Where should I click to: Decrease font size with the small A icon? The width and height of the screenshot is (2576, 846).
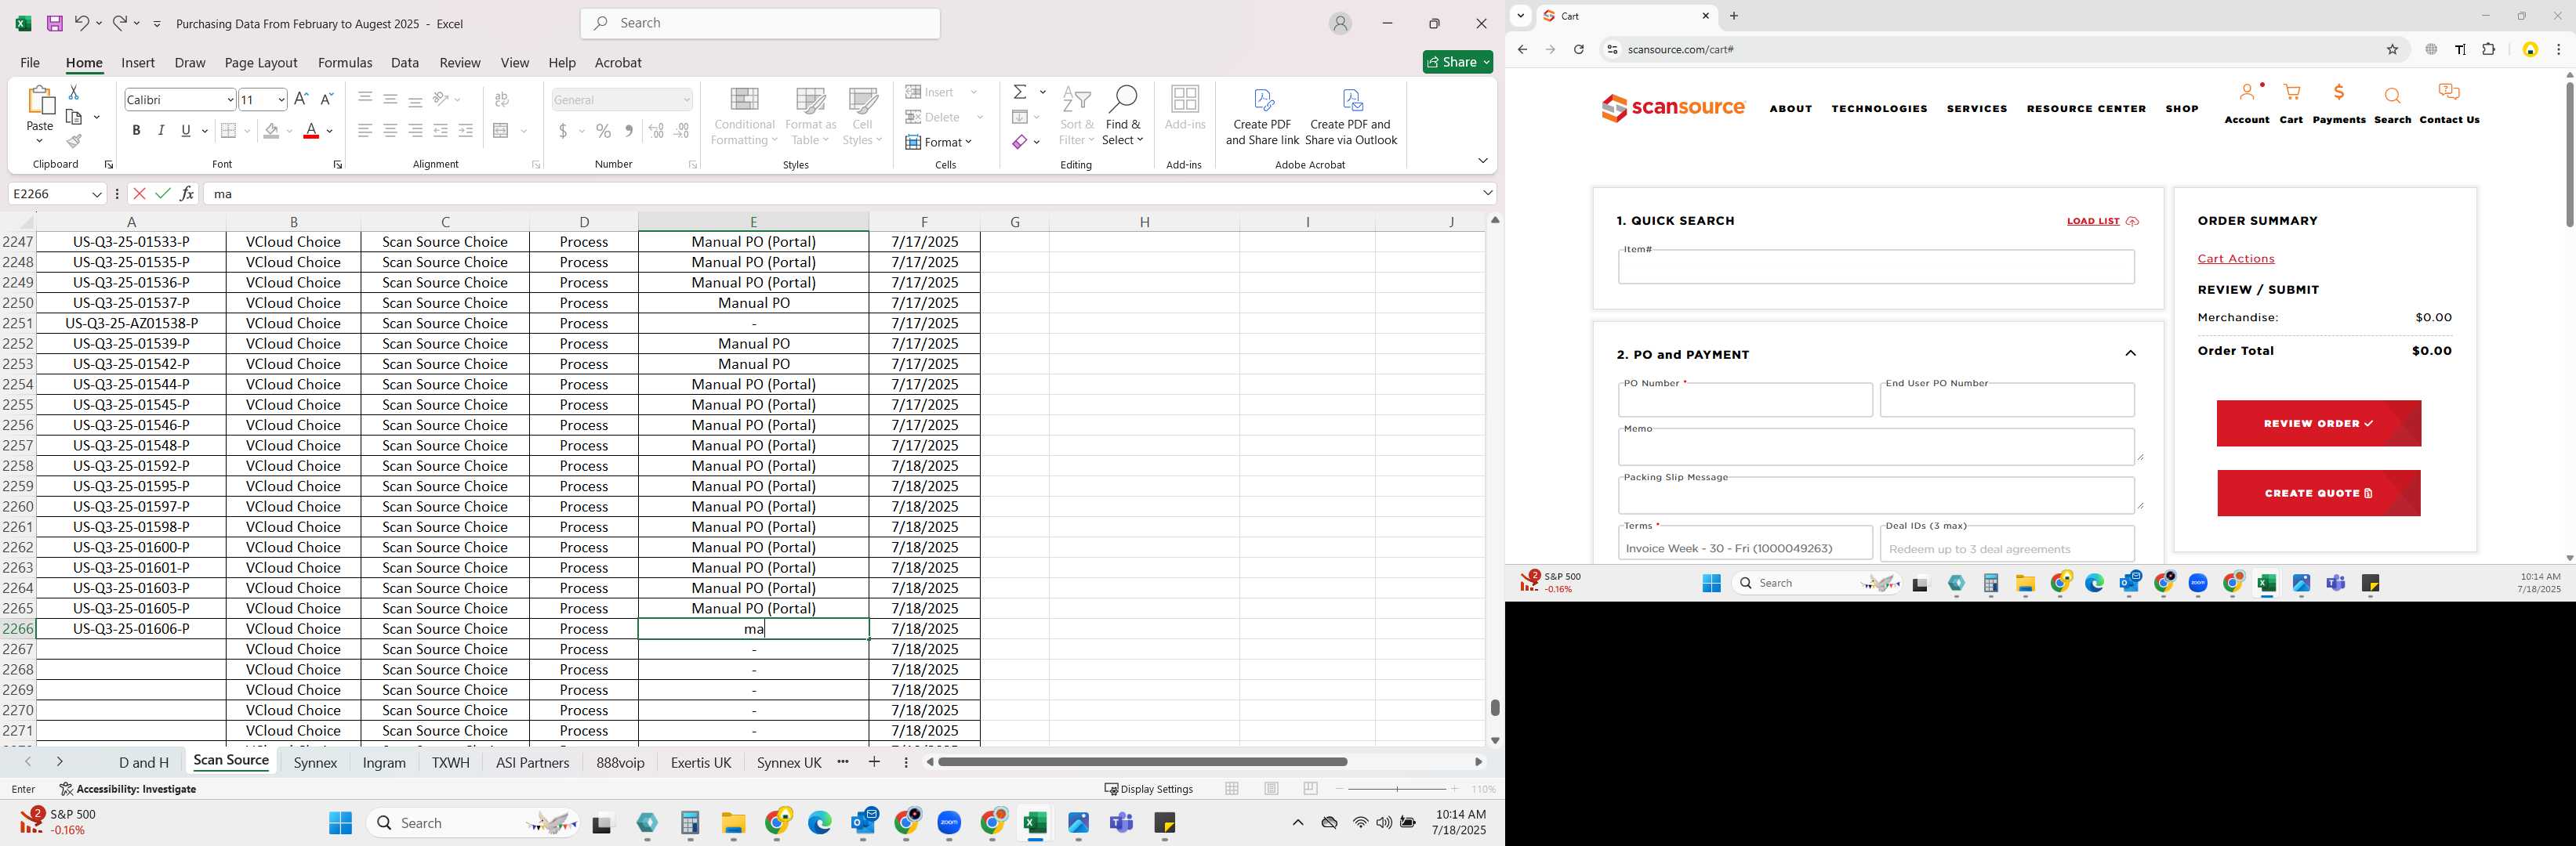pos(326,99)
